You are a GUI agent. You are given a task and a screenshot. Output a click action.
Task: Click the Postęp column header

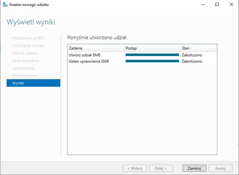click(x=152, y=48)
